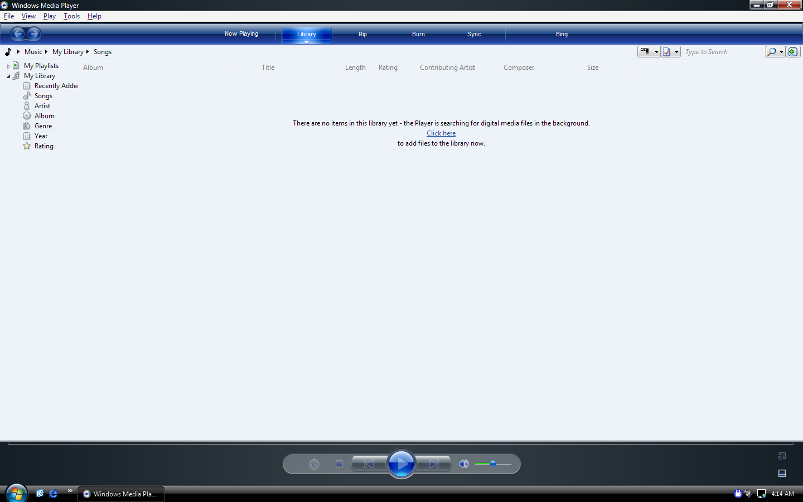The width and height of the screenshot is (803, 502).
Task: Click the My Library icon
Action: (x=16, y=76)
